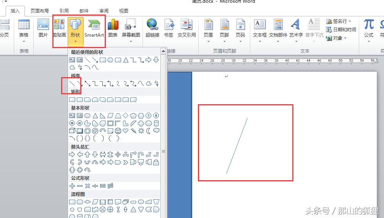Select lightning bolt shape
The height and width of the screenshot is (218, 384).
point(133,131)
